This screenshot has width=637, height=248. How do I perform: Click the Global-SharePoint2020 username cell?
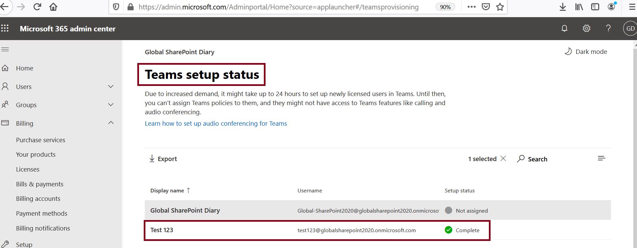pyautogui.click(x=368, y=211)
